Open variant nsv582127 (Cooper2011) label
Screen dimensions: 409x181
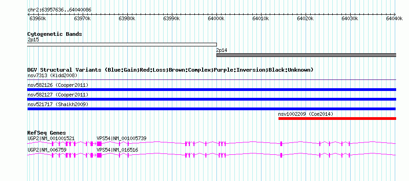[58, 95]
